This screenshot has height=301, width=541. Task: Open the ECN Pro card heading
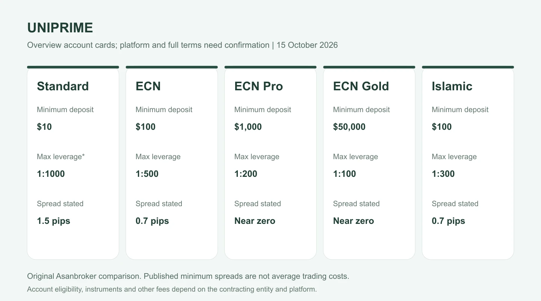coord(258,86)
